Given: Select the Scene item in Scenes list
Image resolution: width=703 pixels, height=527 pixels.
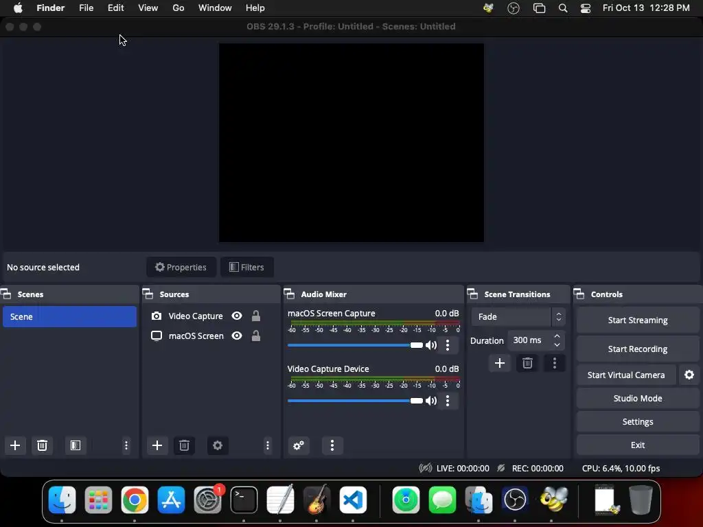Looking at the screenshot, I should 69,317.
